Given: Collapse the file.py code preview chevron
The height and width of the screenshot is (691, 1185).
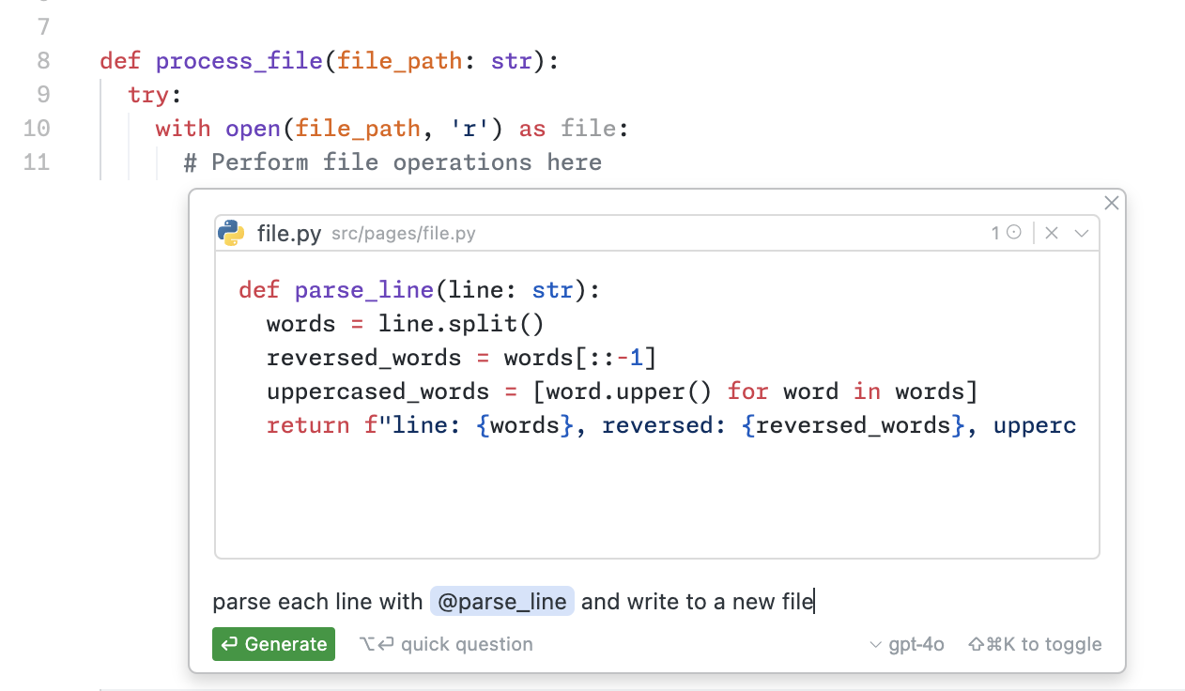Looking at the screenshot, I should (x=1082, y=233).
